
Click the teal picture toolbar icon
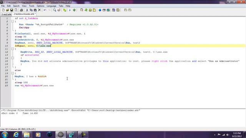click(108, 10)
